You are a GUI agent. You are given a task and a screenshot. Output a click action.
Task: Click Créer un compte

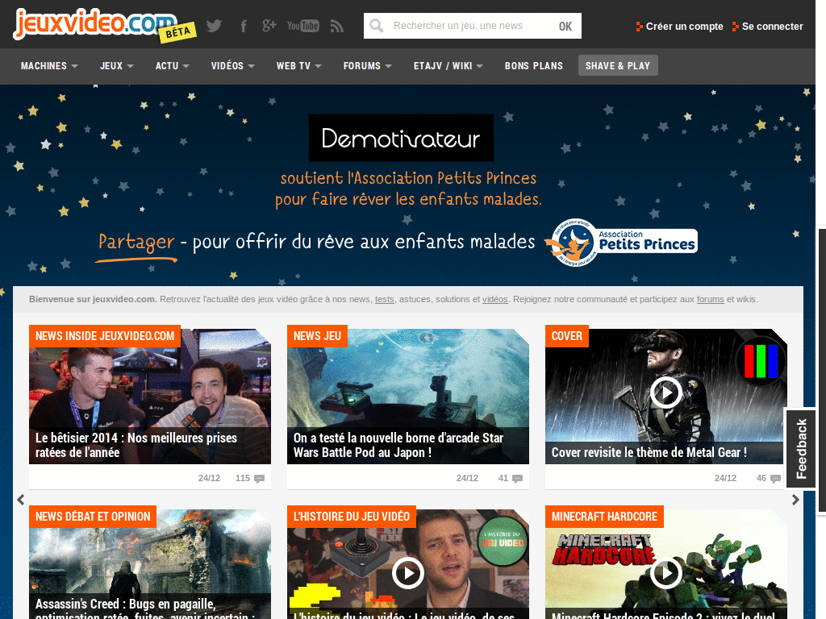click(679, 27)
